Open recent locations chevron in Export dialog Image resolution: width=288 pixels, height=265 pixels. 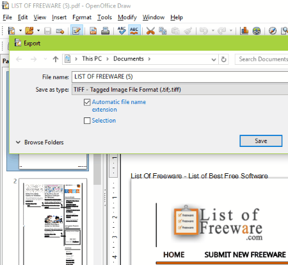pyautogui.click(x=45, y=59)
